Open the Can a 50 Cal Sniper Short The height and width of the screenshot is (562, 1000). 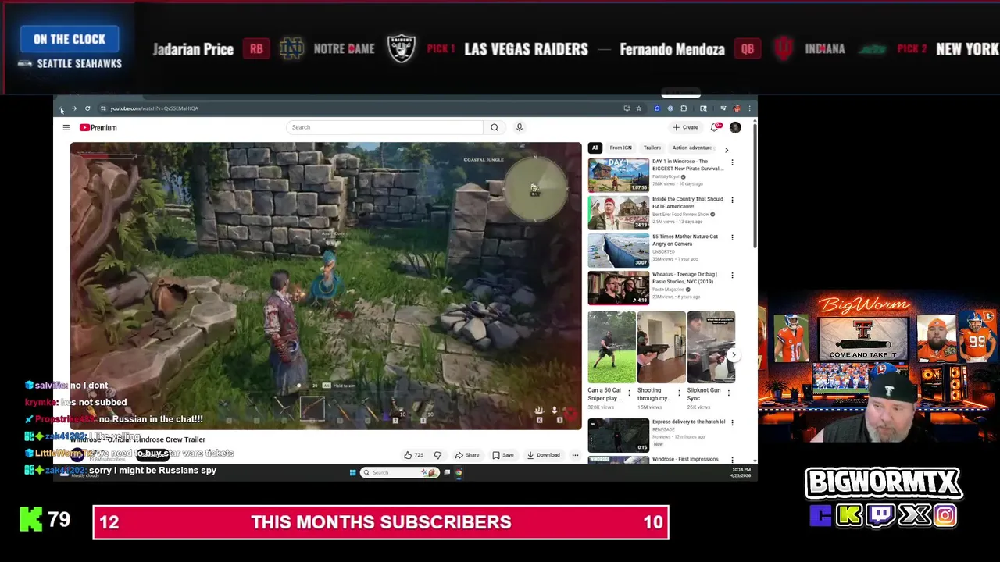[x=612, y=347]
